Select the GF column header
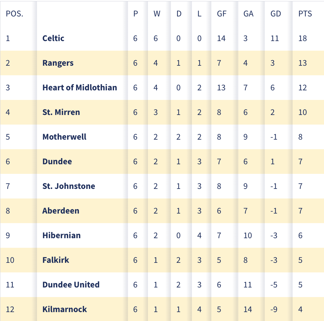 222,14
